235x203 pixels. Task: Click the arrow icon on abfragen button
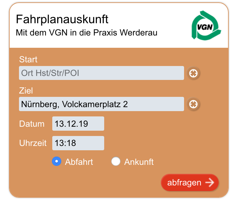coord(210,182)
